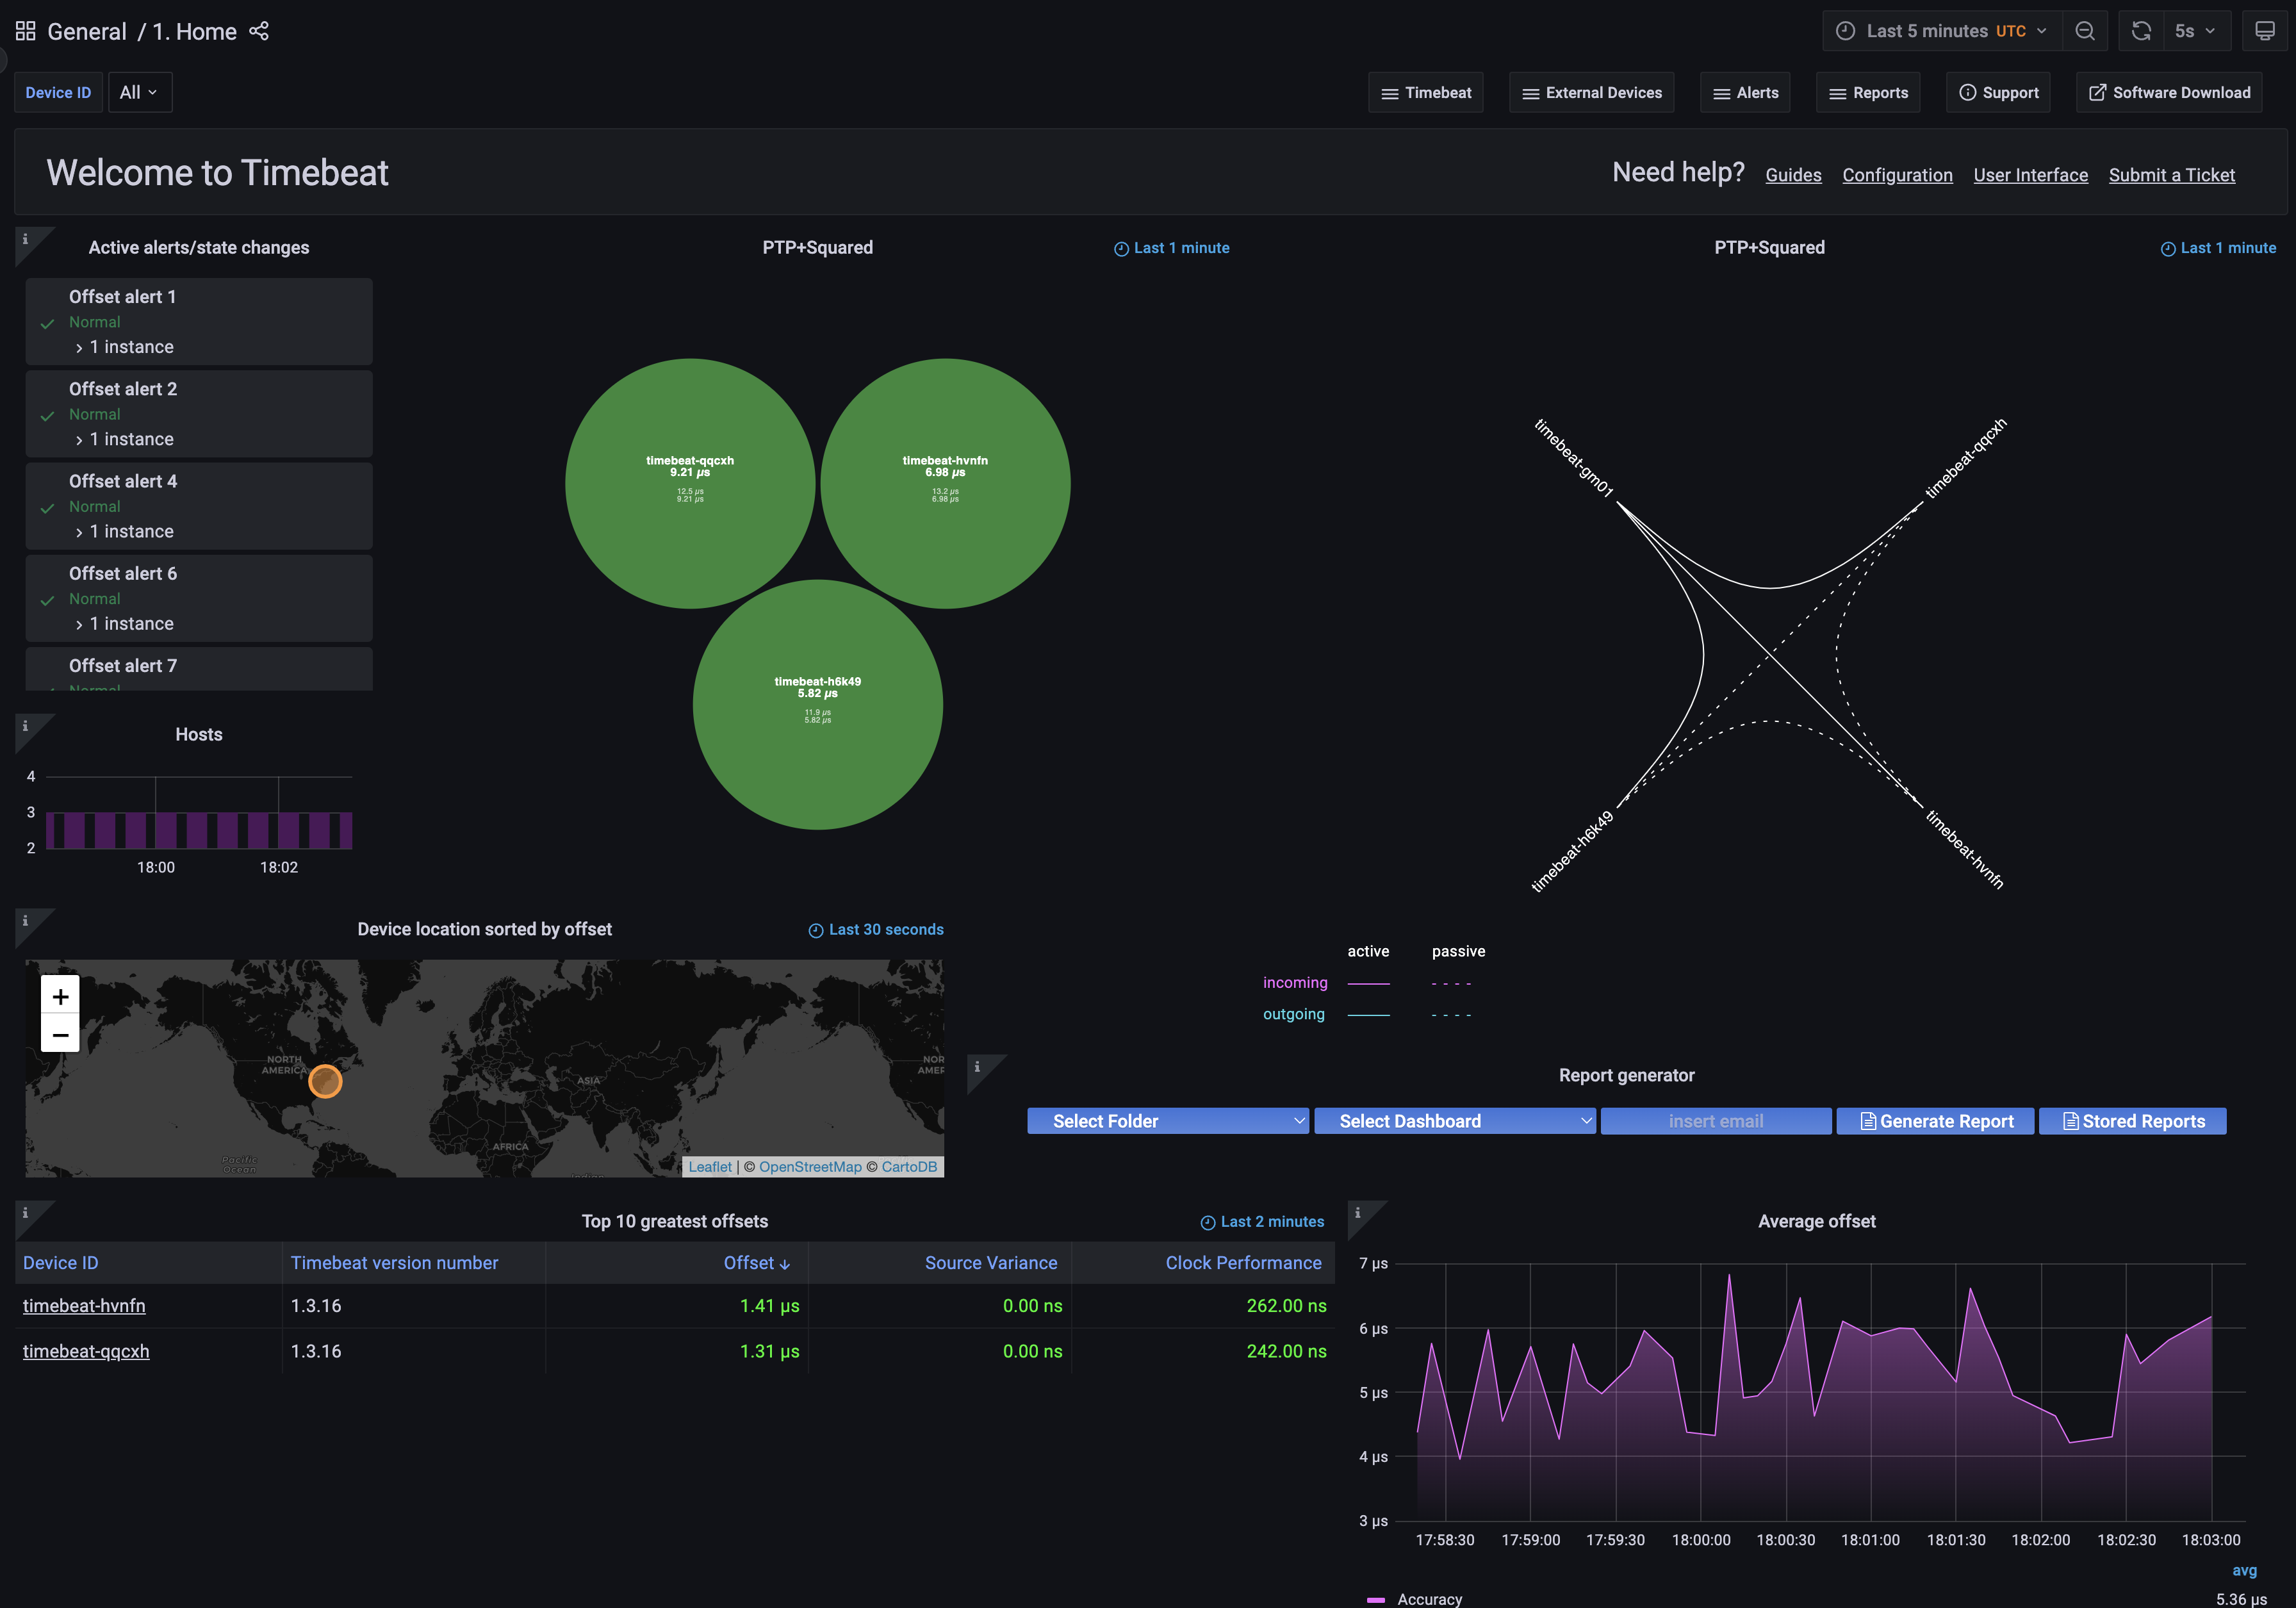
Task: Click Submit a Ticket link
Action: pos(2171,175)
